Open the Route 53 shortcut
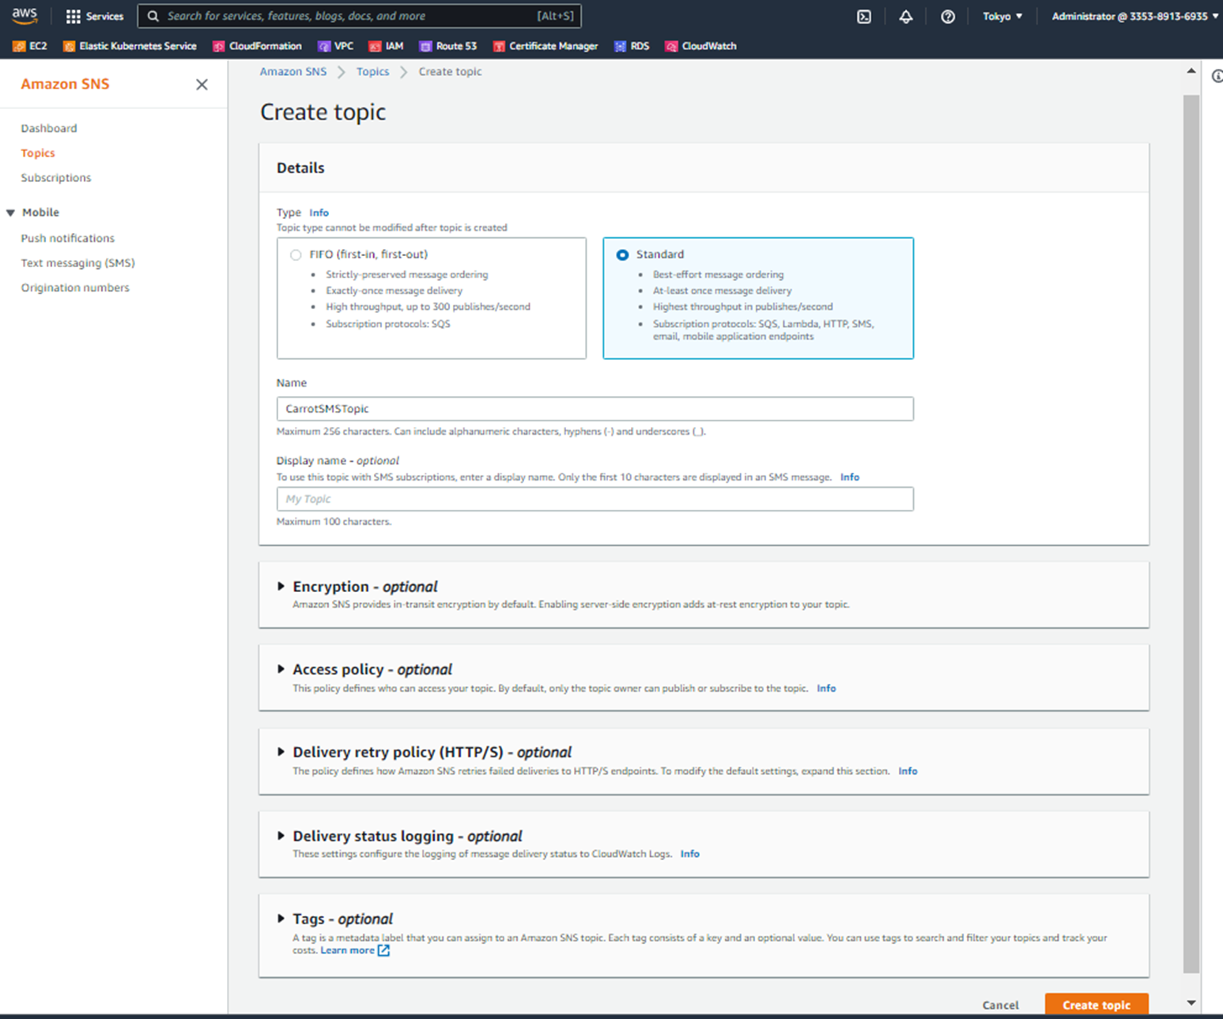Image resolution: width=1223 pixels, height=1019 pixels. [x=448, y=46]
